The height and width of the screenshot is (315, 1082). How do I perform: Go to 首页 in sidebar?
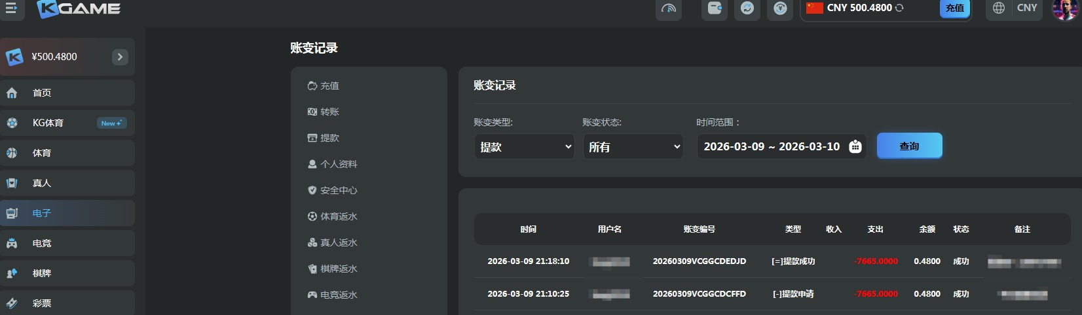(x=67, y=93)
